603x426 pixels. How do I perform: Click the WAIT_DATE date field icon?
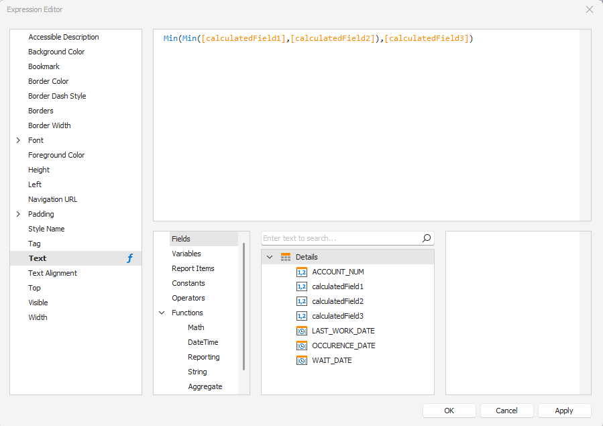302,361
